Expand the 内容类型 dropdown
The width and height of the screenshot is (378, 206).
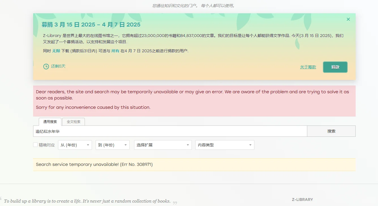(x=225, y=145)
